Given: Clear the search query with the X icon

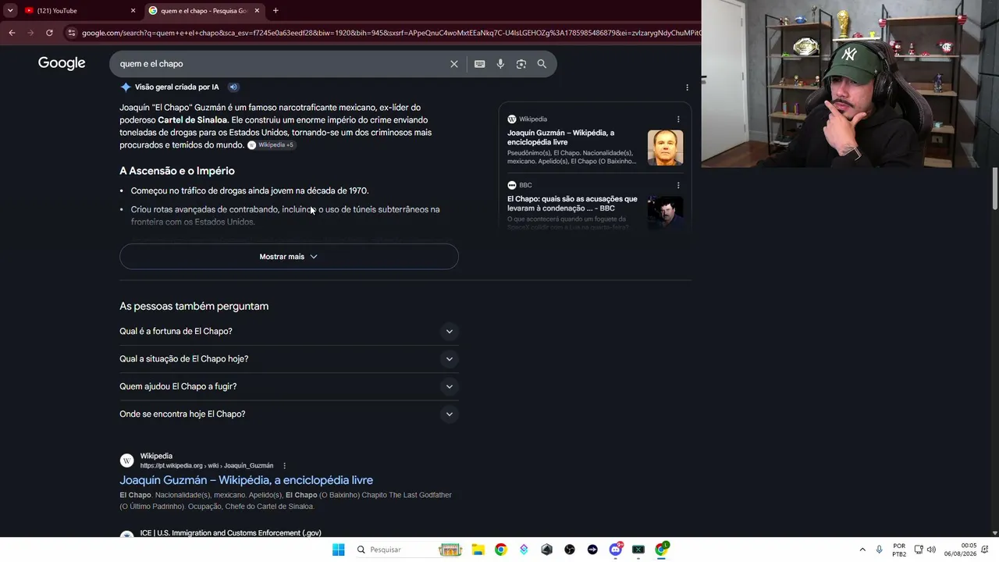Looking at the screenshot, I should click(454, 64).
